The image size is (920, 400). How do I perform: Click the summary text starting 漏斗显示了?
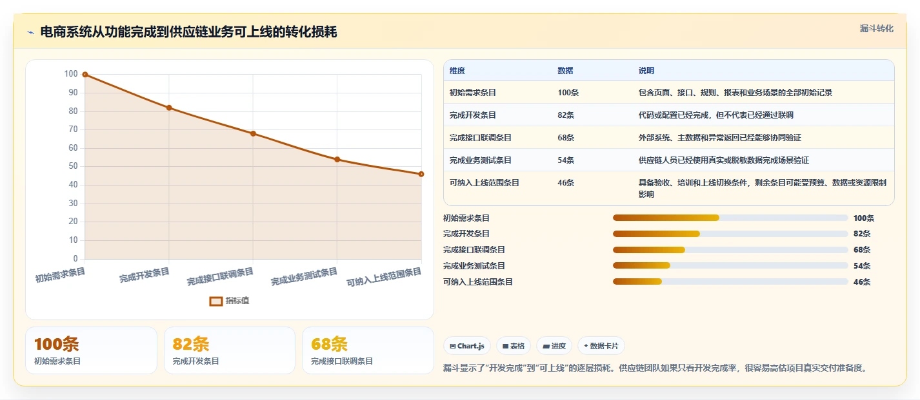click(x=655, y=368)
